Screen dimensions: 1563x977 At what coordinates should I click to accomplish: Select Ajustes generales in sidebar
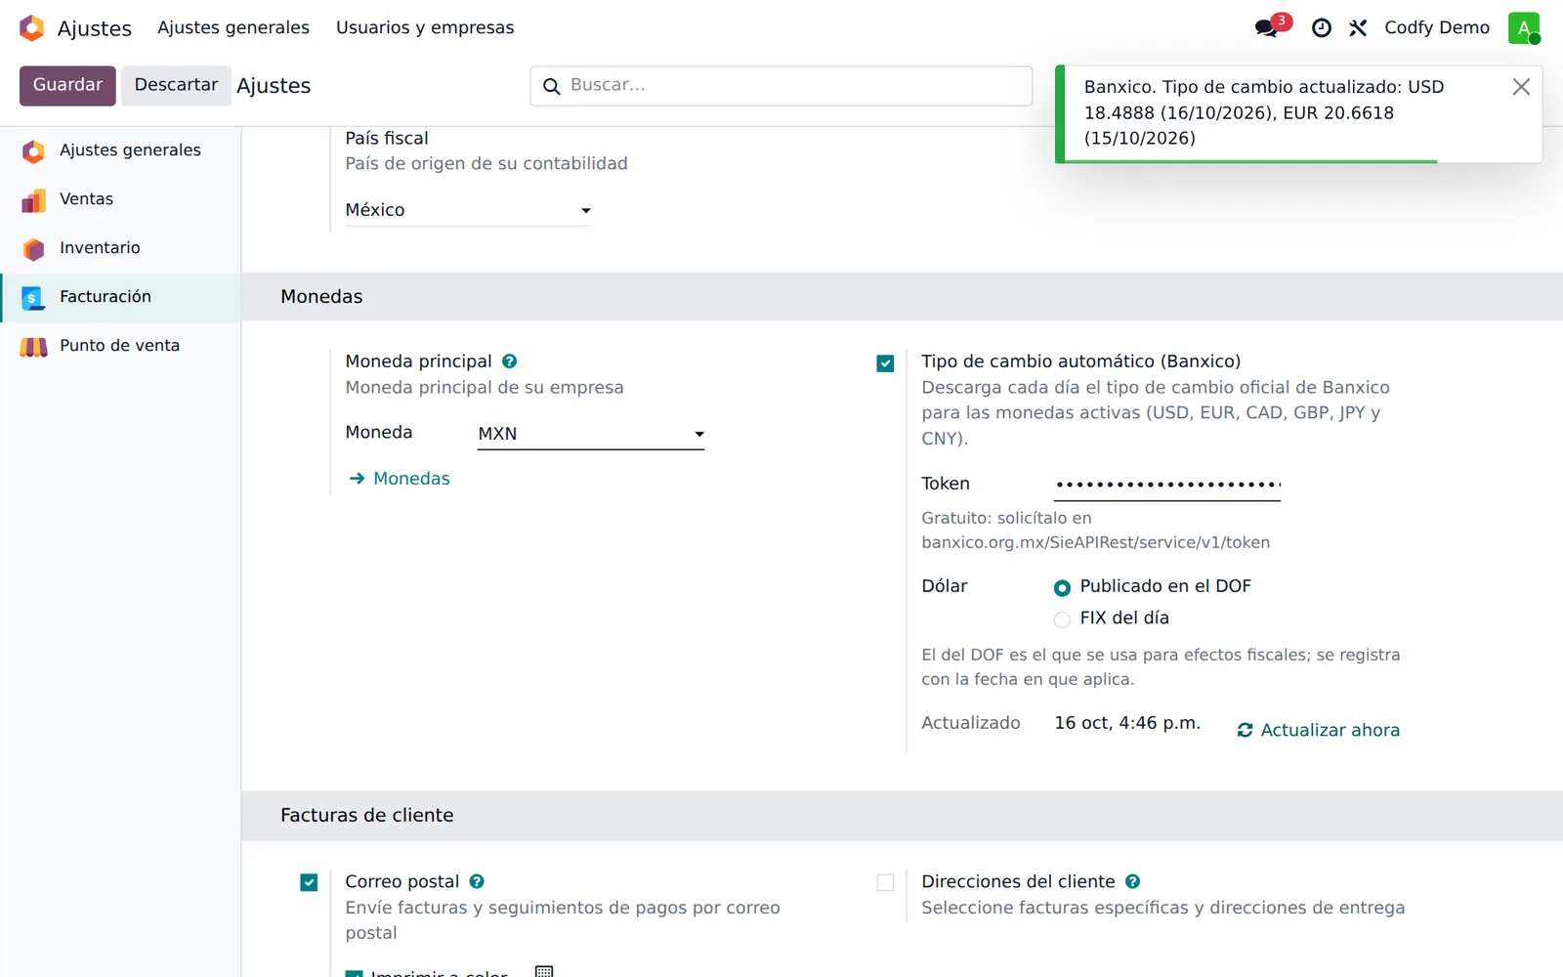point(121,150)
